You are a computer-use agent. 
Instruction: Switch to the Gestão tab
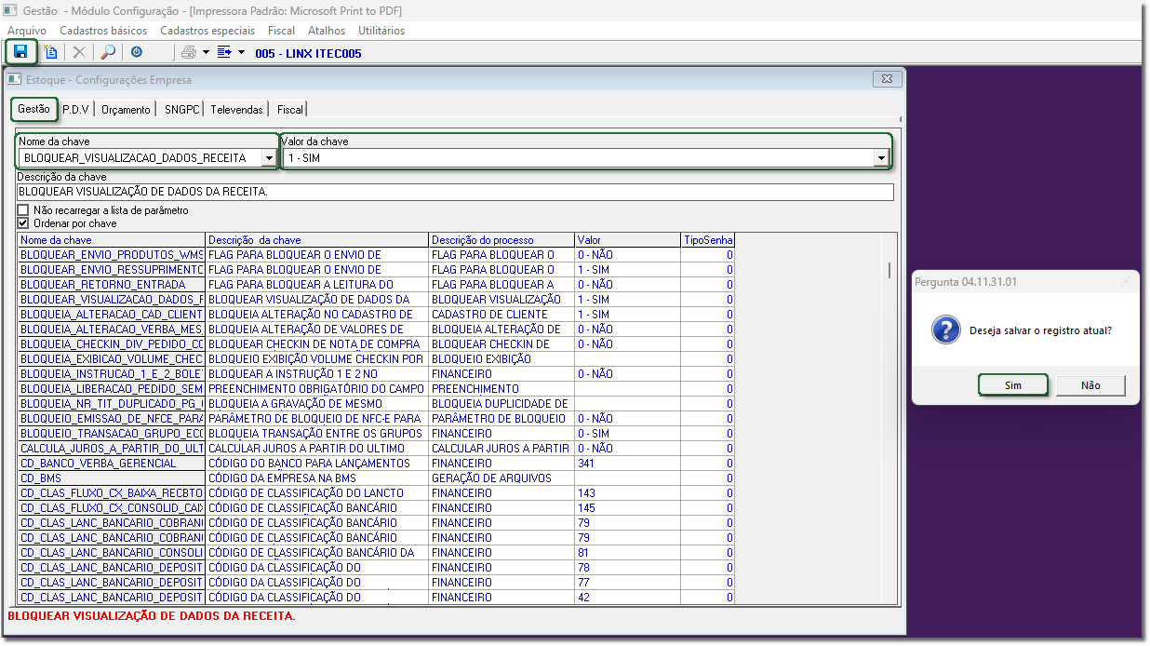[x=34, y=109]
